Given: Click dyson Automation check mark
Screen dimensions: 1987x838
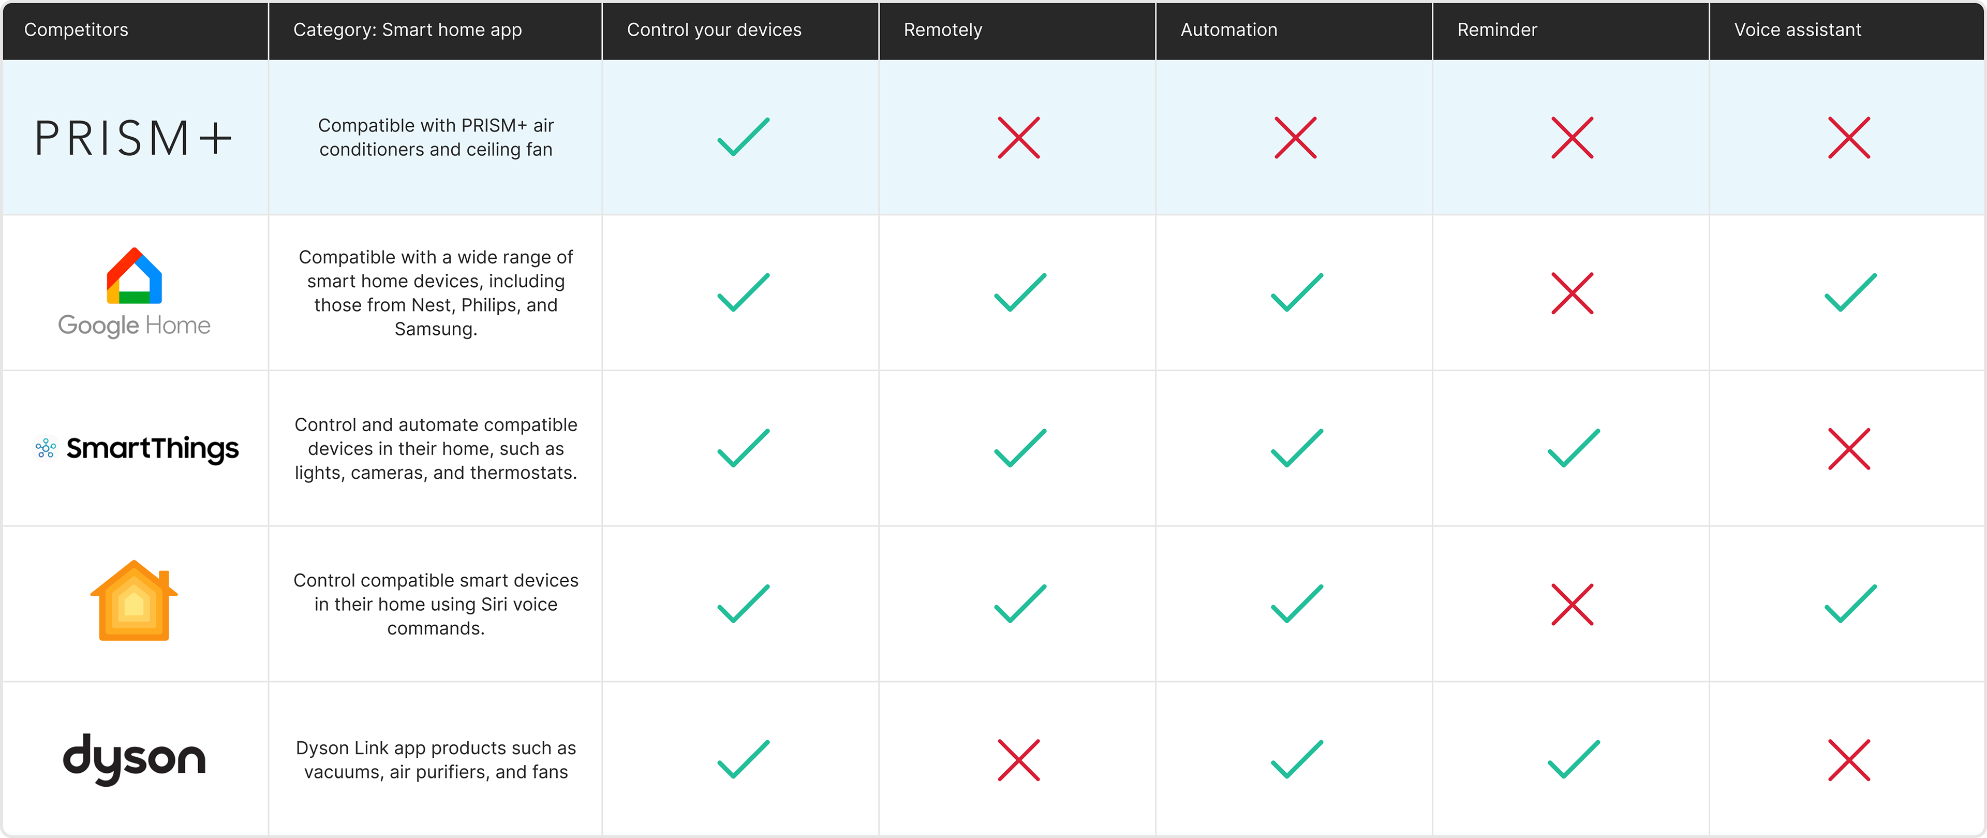Looking at the screenshot, I should [x=1297, y=759].
